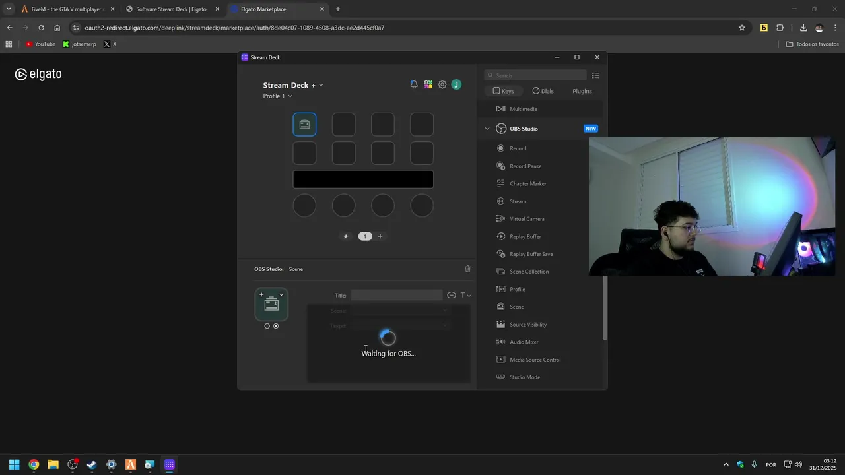Open jotaemerp bookmark

coord(79,44)
